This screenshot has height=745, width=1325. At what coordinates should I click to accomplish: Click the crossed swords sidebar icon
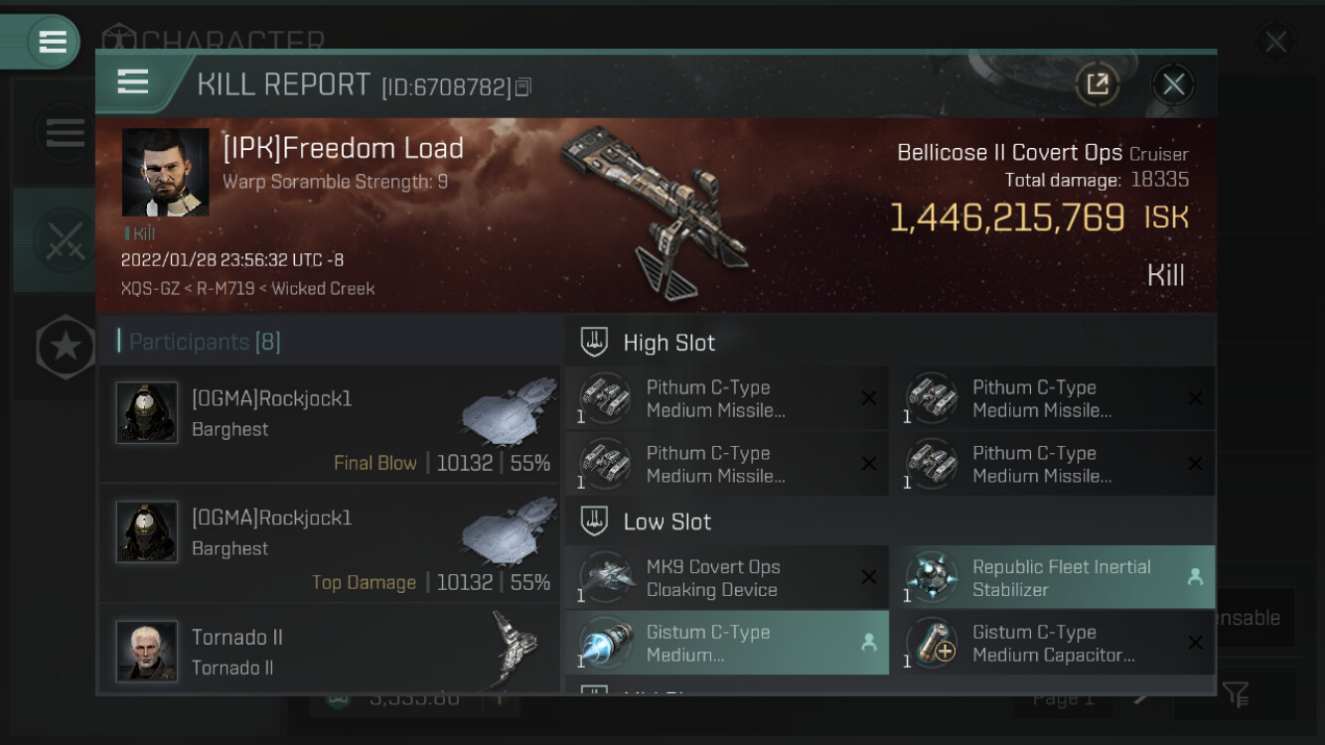[64, 240]
